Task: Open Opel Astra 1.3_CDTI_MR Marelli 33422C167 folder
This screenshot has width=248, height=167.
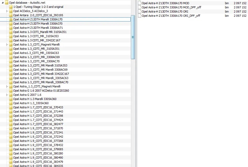Action: (41, 74)
